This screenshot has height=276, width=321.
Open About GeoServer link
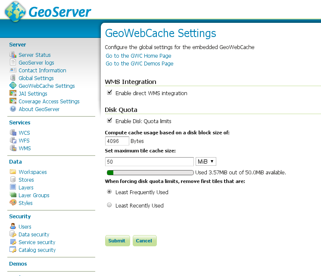[x=39, y=109]
